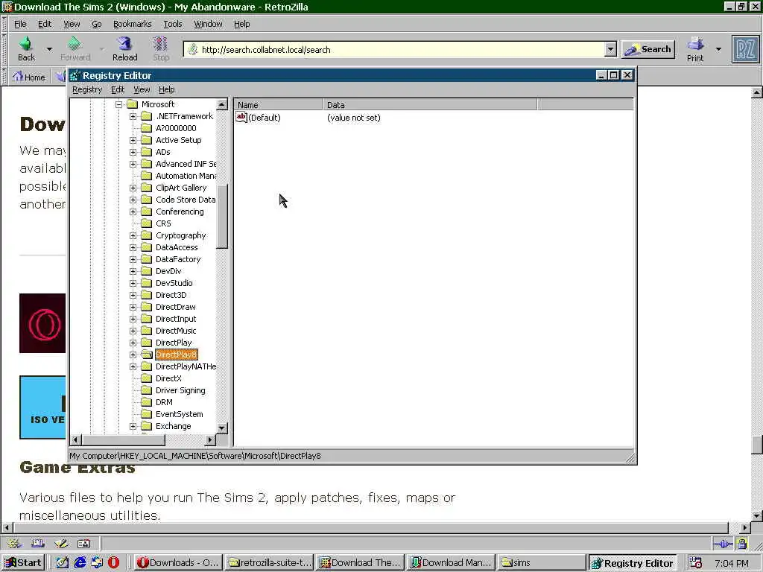
Task: Select the Driver Signing key
Action: click(x=180, y=390)
